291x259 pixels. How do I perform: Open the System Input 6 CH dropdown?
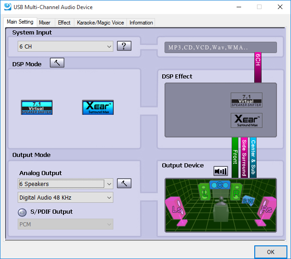(65, 46)
